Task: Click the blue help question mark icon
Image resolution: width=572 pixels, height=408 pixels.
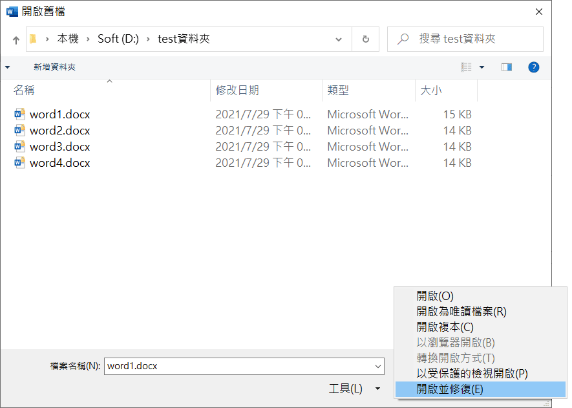Action: tap(534, 67)
